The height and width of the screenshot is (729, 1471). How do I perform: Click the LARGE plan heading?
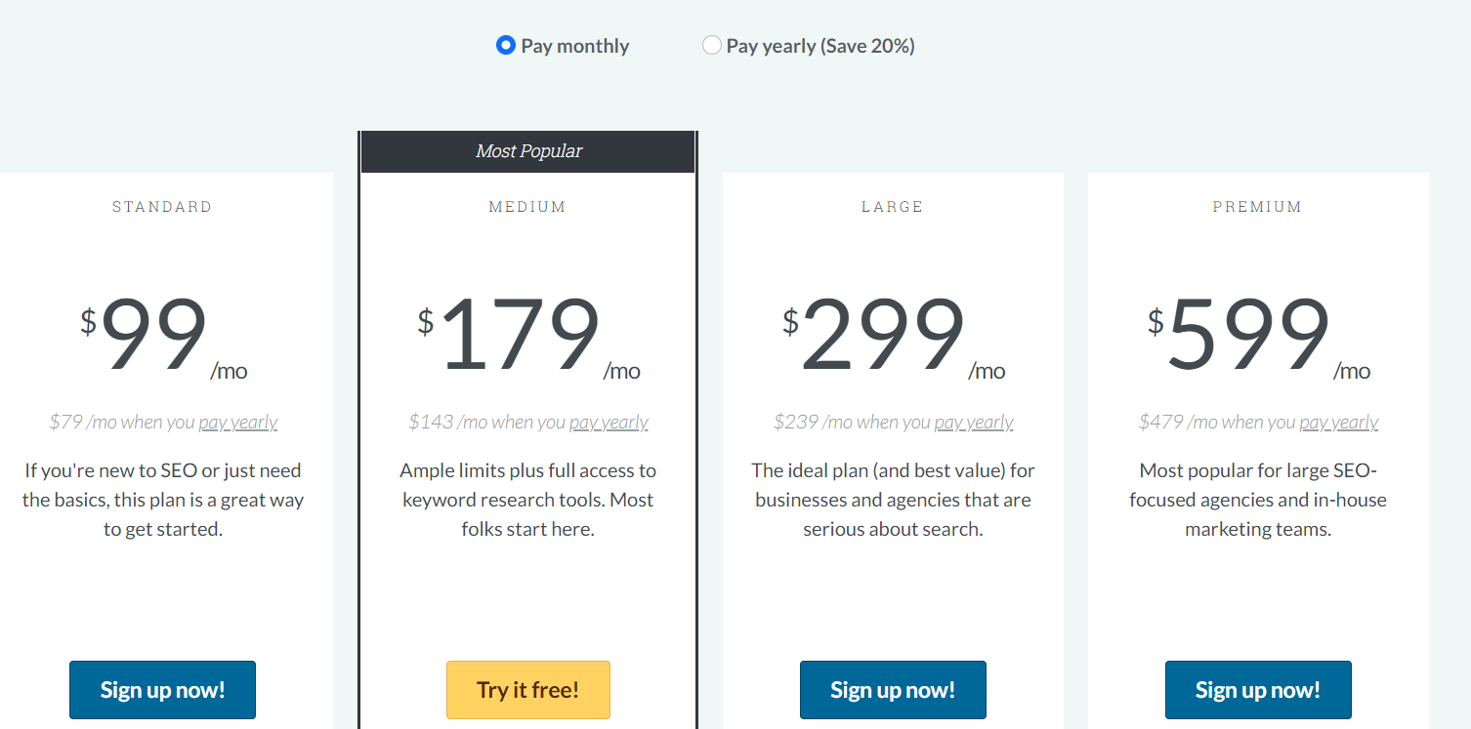point(893,207)
